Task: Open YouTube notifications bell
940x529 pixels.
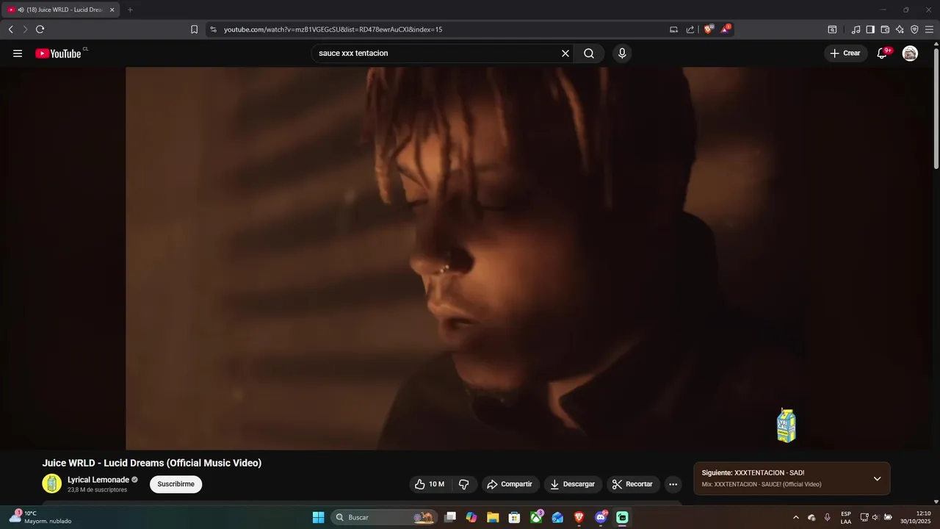Action: [883, 54]
